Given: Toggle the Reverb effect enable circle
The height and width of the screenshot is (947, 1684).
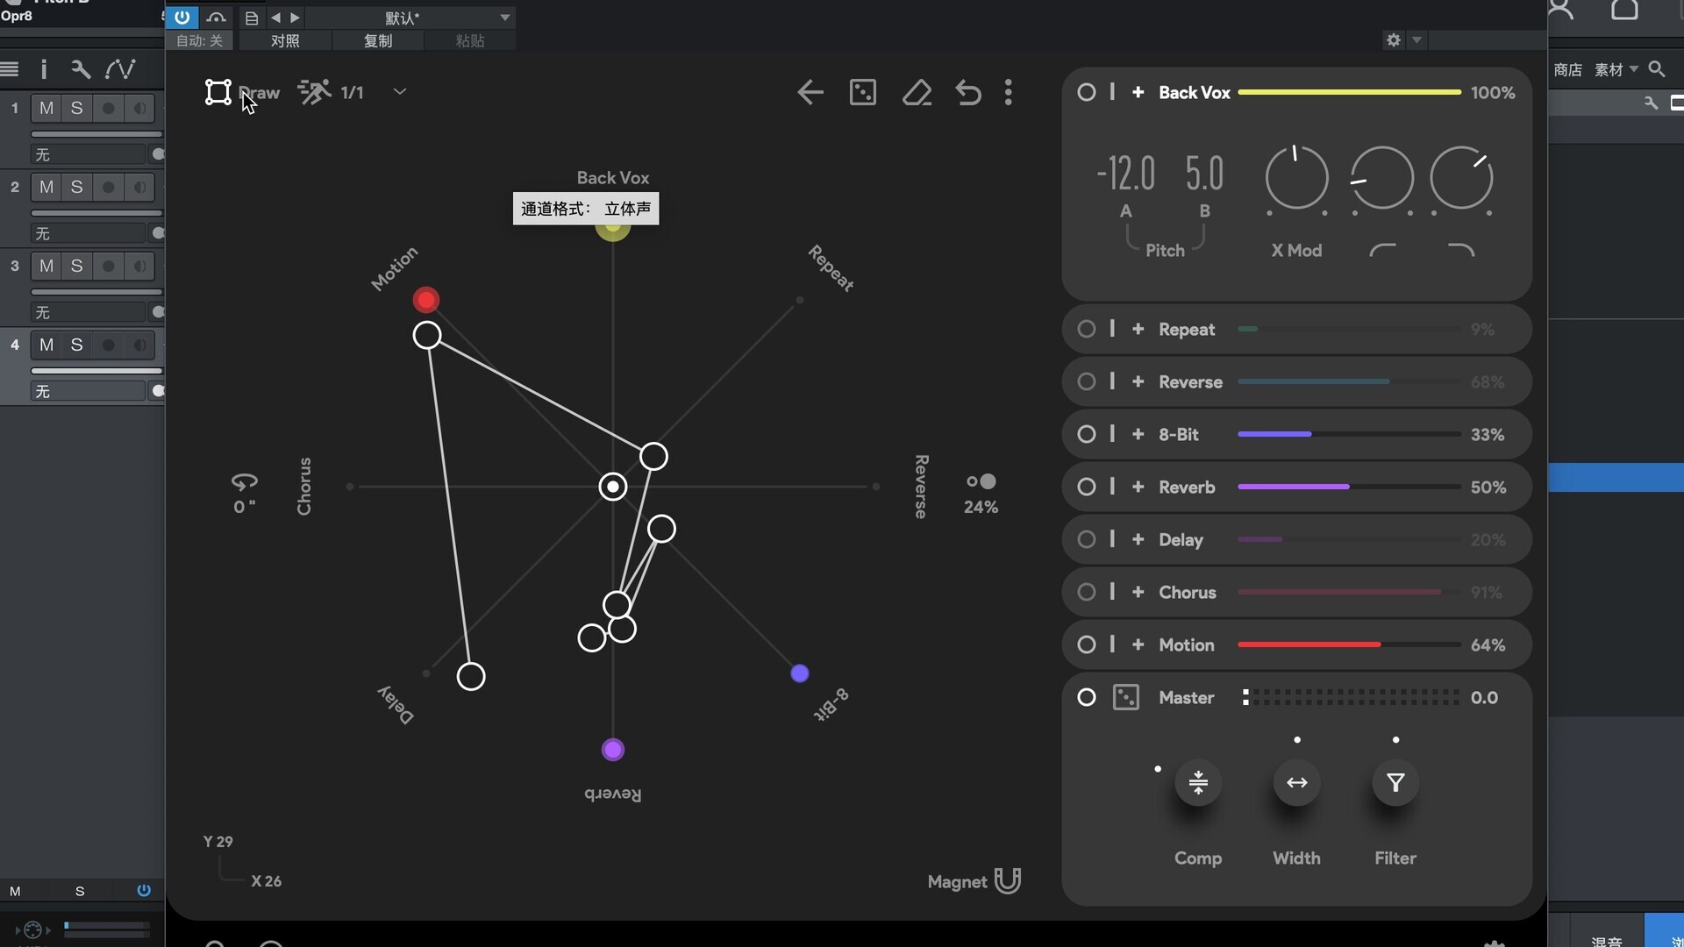Looking at the screenshot, I should pyautogui.click(x=1087, y=487).
